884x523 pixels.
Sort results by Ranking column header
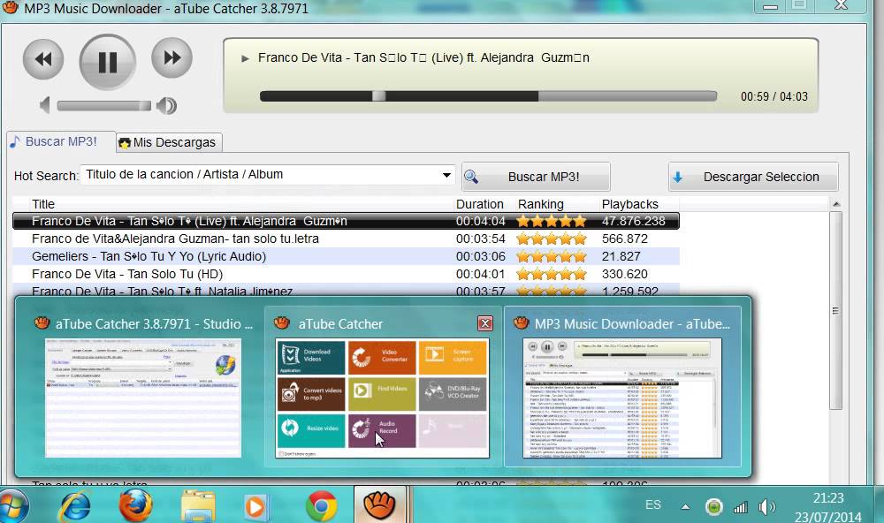(x=541, y=204)
